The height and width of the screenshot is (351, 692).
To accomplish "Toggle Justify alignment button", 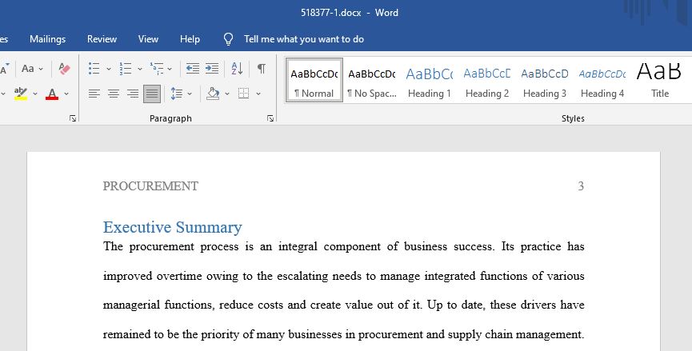I will tap(152, 94).
